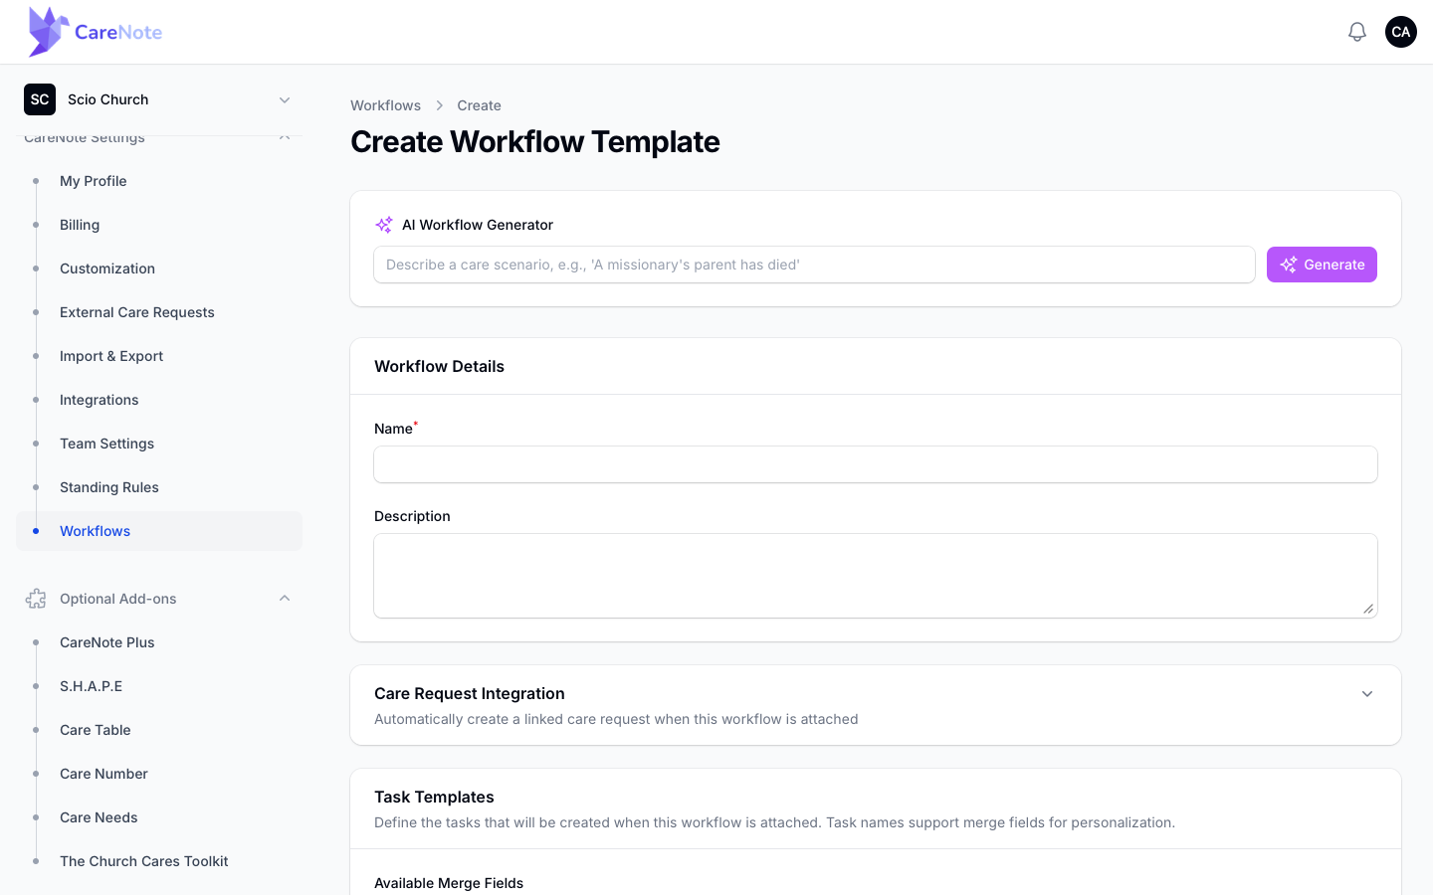Image resolution: width=1433 pixels, height=895 pixels.
Task: Open CareNote Plus add-on
Action: tap(159, 642)
